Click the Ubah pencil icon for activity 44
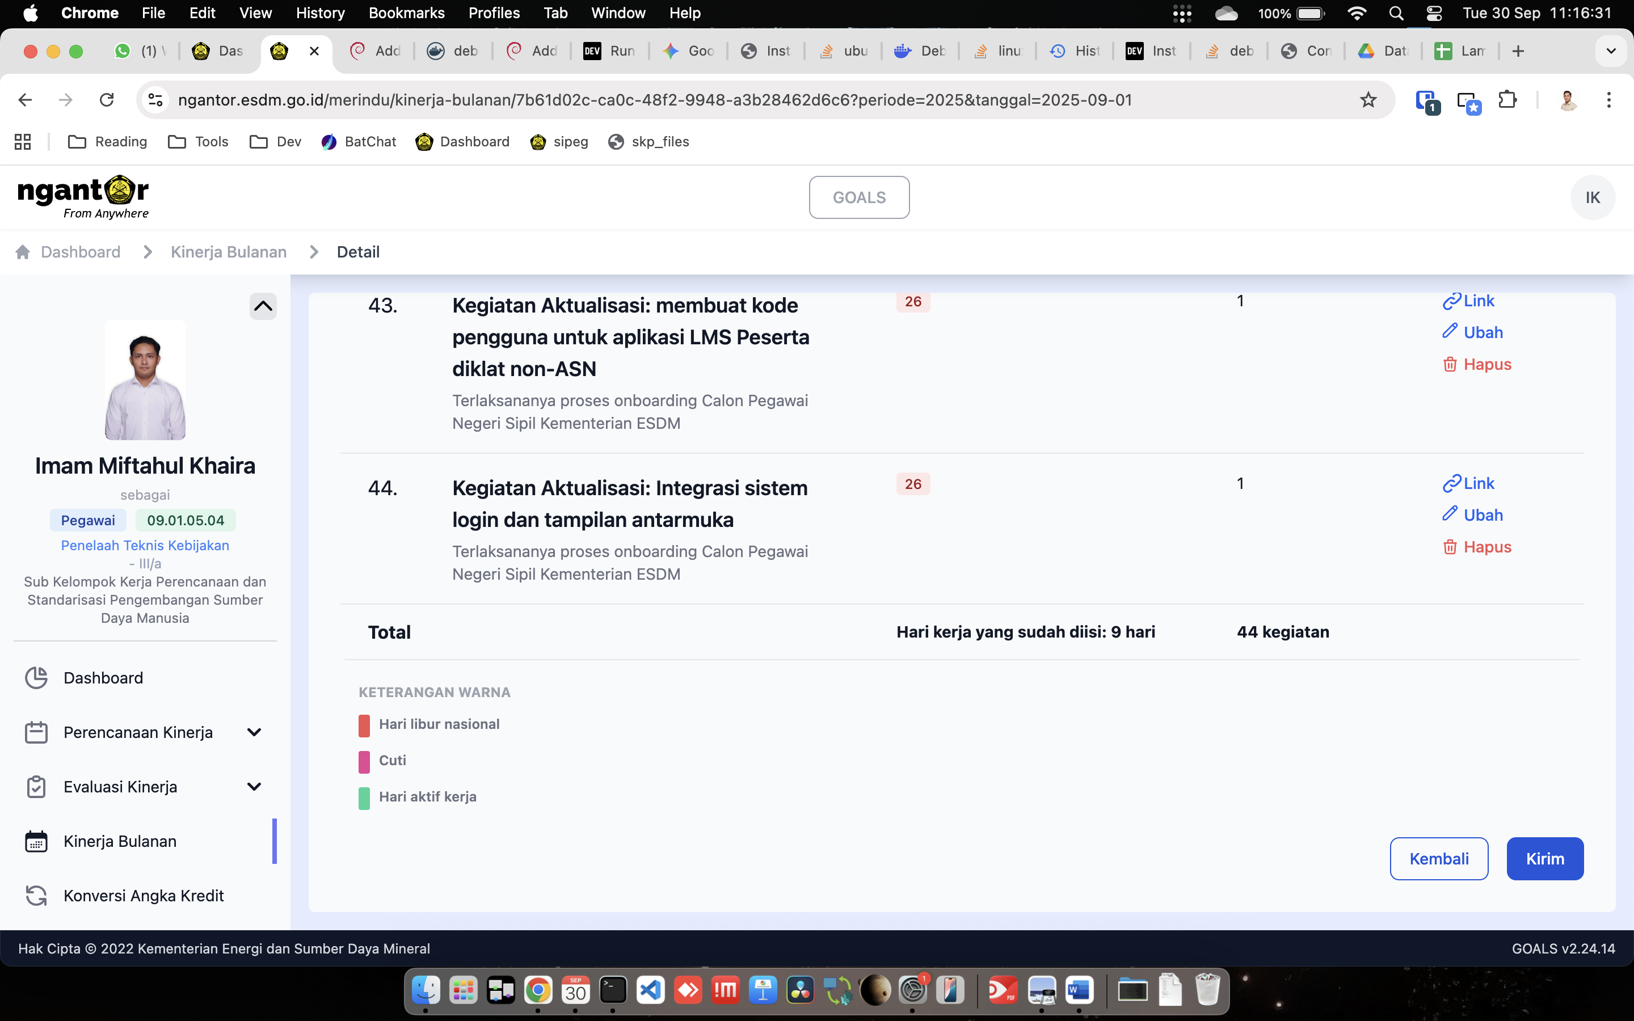The height and width of the screenshot is (1021, 1634). (1450, 514)
